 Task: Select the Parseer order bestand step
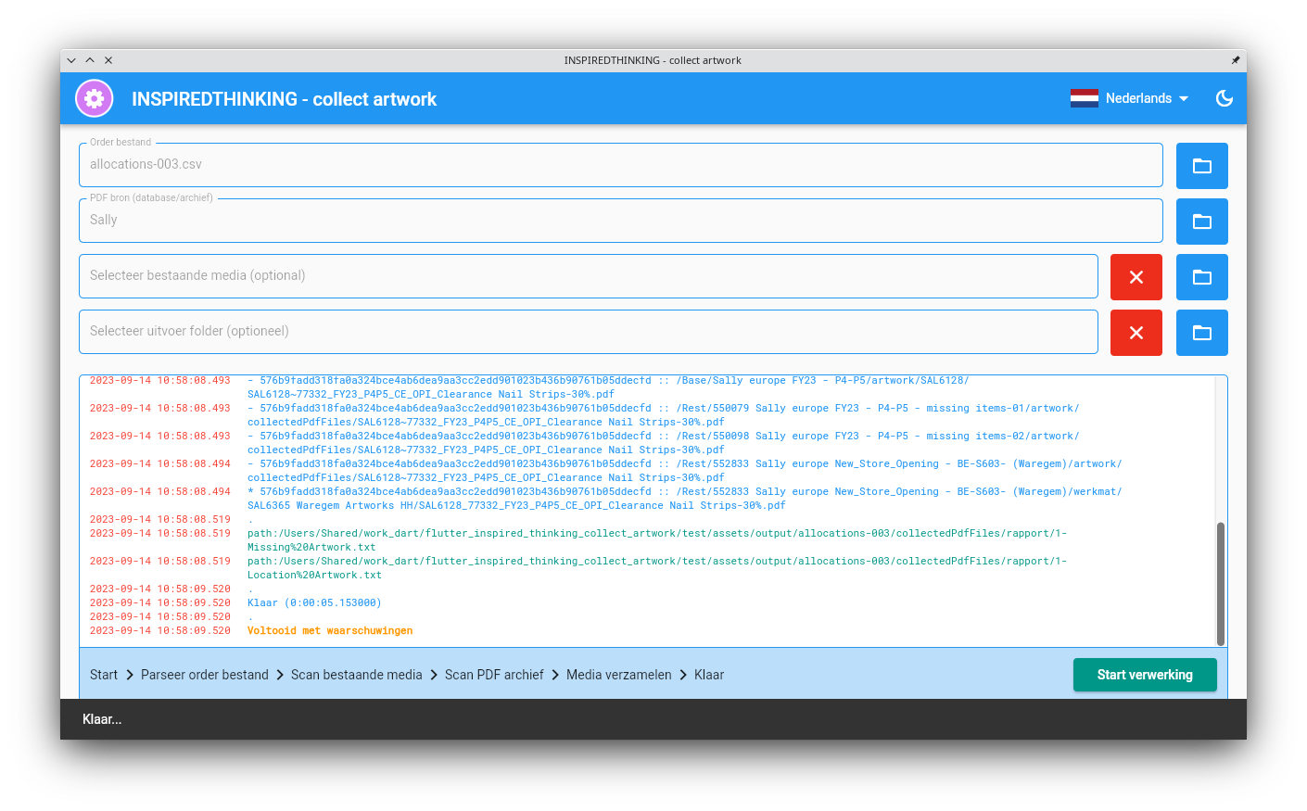(204, 675)
